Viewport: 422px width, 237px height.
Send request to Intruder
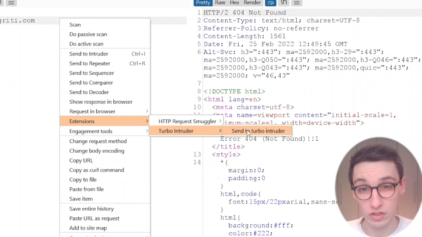(105, 54)
